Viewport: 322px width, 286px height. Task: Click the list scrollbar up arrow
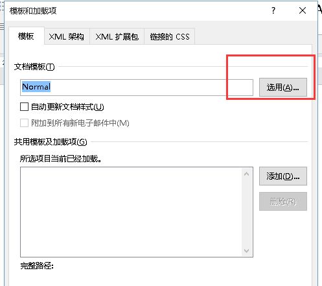(246, 174)
